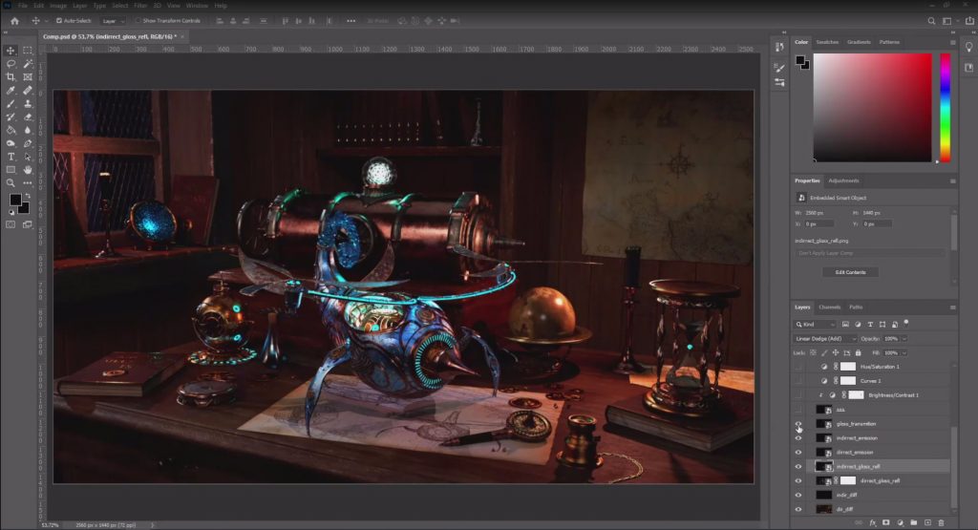The width and height of the screenshot is (978, 530).
Task: Click the Edit Contents button
Action: click(850, 272)
